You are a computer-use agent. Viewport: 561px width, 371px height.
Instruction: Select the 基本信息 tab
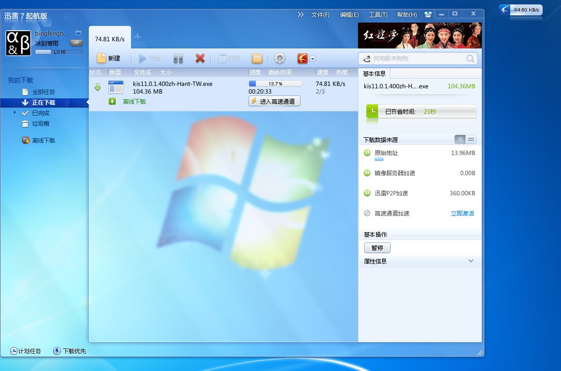point(374,74)
